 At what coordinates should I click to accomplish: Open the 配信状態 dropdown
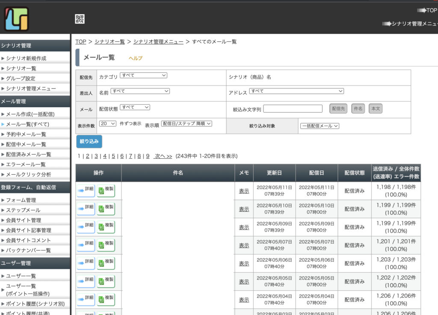tap(135, 108)
